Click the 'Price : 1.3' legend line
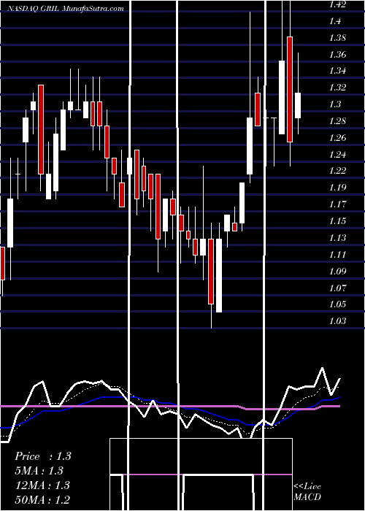Screen dimensions: 365x511 point(42,456)
